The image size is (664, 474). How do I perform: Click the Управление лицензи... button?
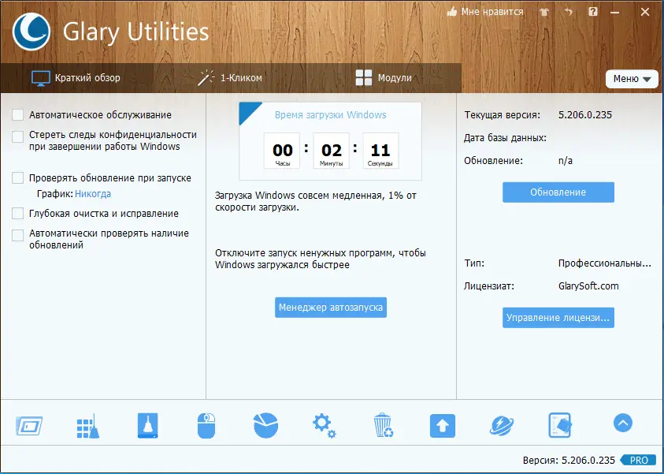[x=558, y=318]
